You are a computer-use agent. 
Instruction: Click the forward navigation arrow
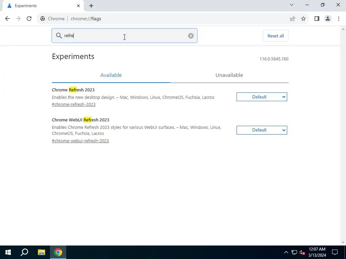[18, 19]
